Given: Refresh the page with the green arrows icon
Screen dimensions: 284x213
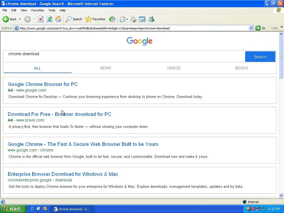Looking at the screenshot, I should (49, 19).
